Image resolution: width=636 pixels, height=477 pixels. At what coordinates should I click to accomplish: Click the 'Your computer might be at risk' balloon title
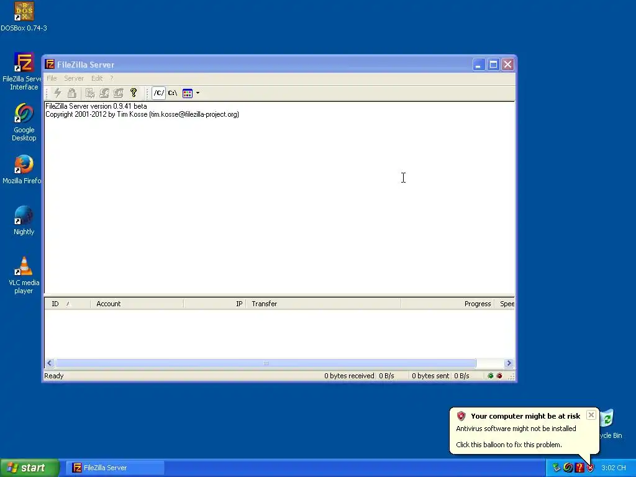pos(525,416)
